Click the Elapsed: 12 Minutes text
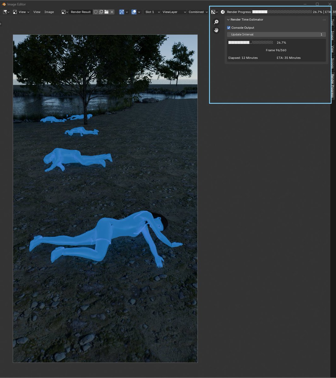This screenshot has width=336, height=378. click(x=243, y=58)
